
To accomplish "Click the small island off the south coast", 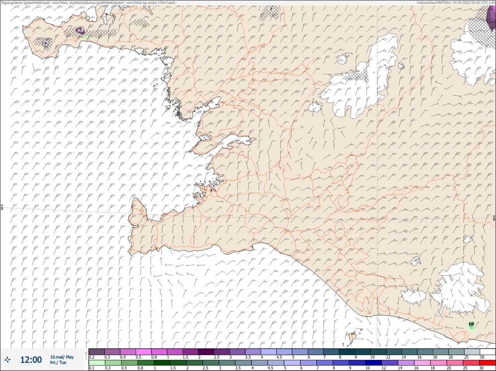I will (x=353, y=337).
